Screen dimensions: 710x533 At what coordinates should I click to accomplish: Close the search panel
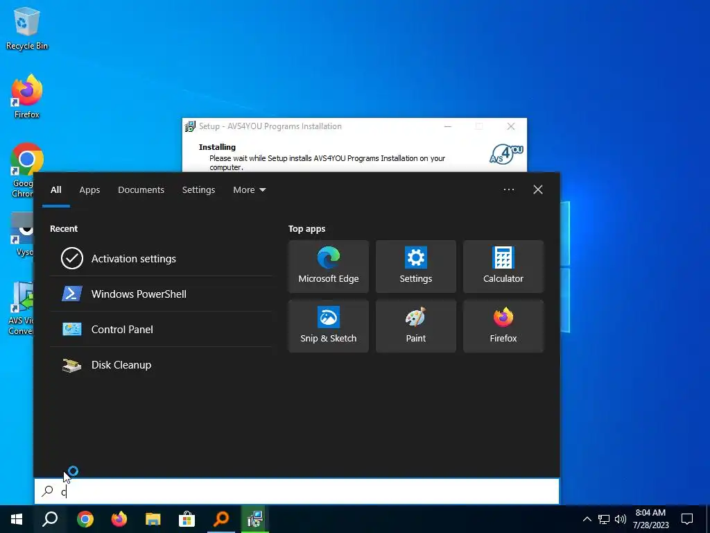(538, 189)
